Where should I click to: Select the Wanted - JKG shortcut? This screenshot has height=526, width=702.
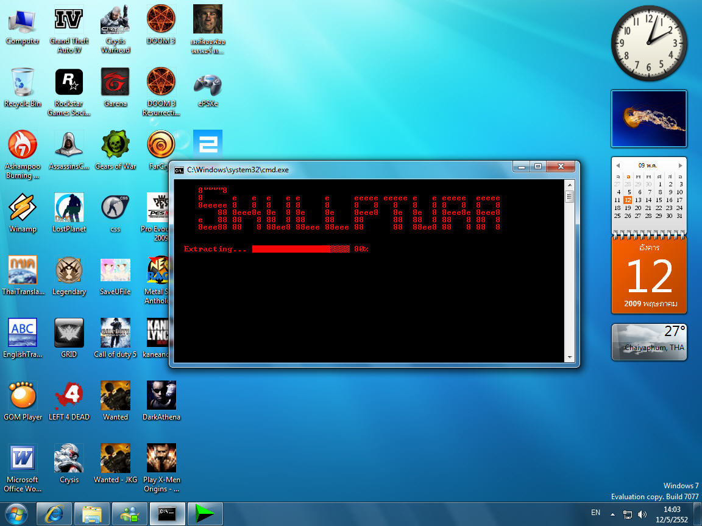(115, 463)
